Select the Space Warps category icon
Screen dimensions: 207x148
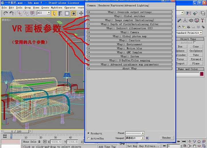point(198,27)
